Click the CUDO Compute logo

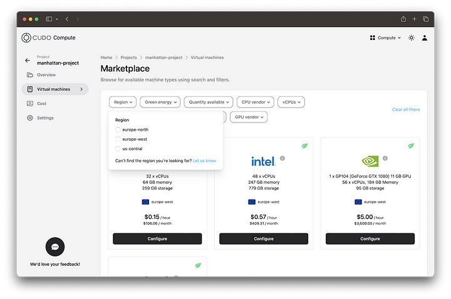coord(48,38)
